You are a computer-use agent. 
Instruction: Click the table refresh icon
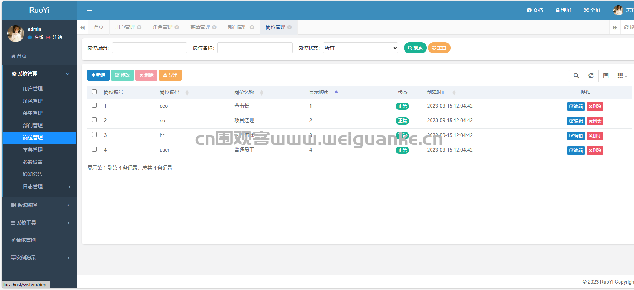tap(591, 76)
